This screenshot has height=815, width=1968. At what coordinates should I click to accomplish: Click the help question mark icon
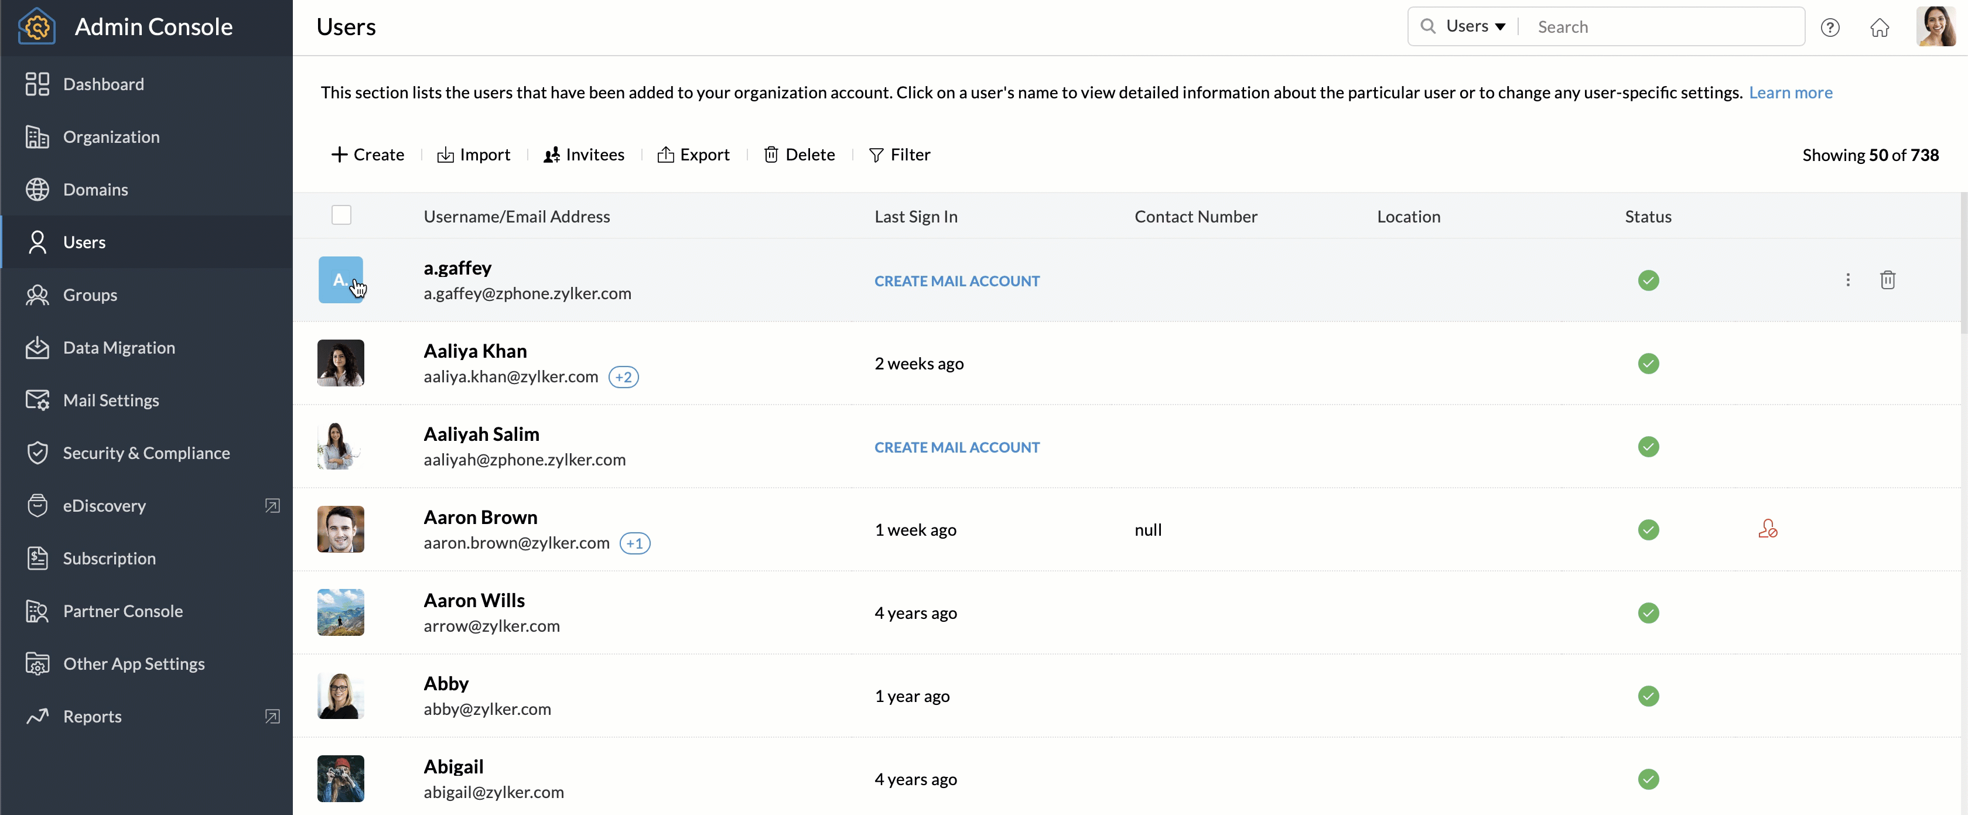1830,28
